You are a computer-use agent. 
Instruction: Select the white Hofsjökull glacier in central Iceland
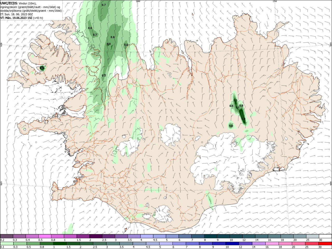tap(171, 135)
